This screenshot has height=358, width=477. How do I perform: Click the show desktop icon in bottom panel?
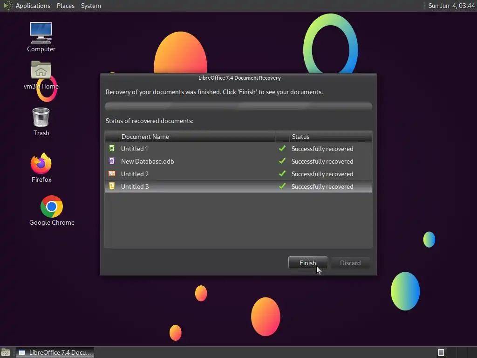pos(6,352)
